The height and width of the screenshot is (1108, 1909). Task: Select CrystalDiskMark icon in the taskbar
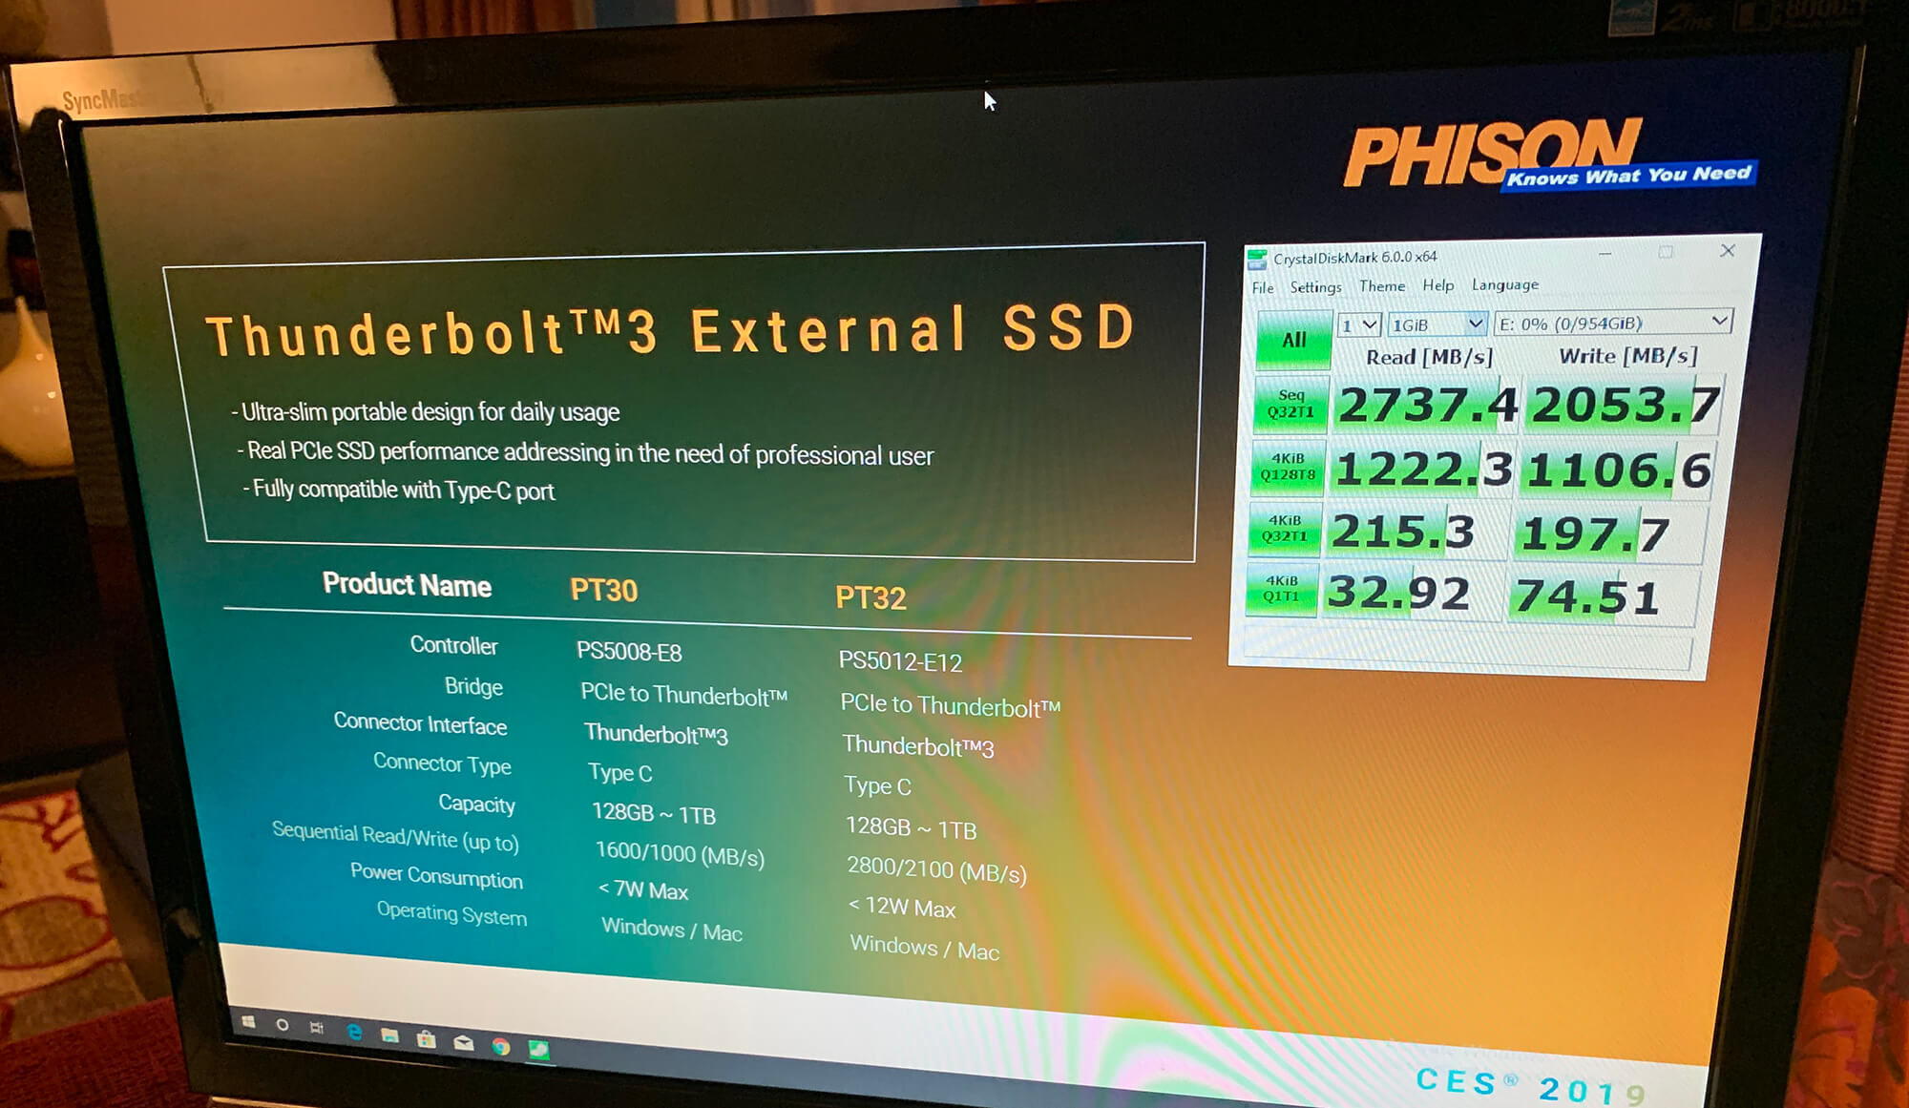539,1050
